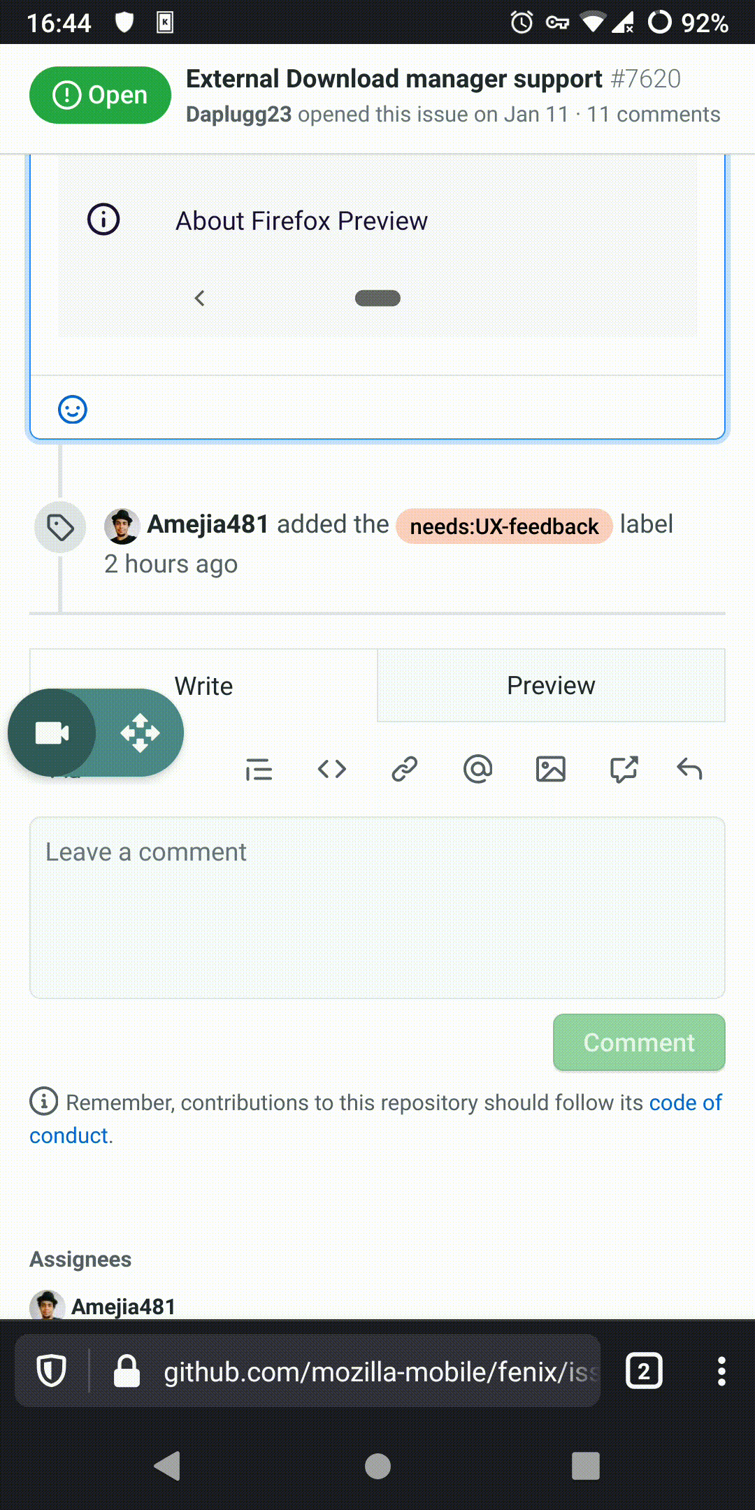
Task: Tap the label tag timeline icon
Action: coord(60,527)
